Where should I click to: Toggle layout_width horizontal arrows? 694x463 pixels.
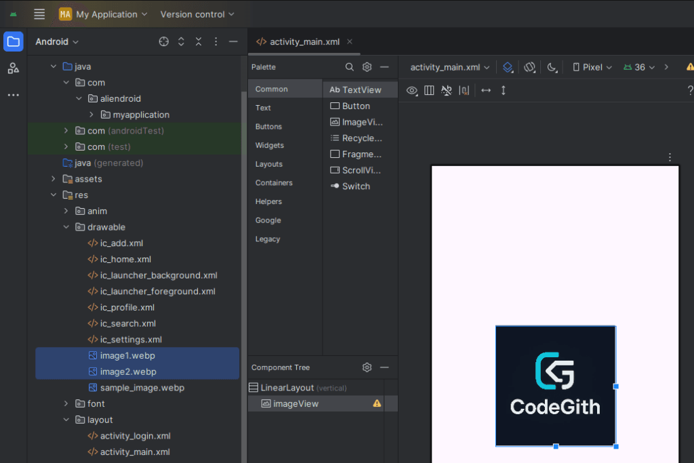[x=486, y=90]
